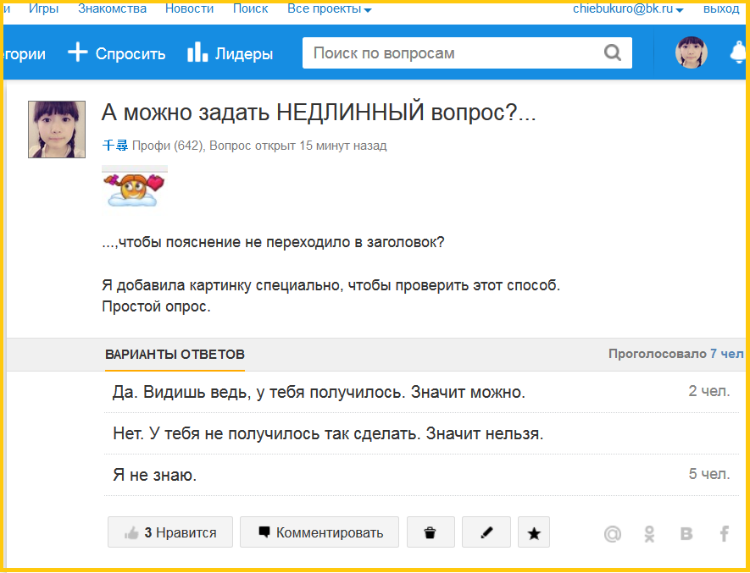750x573 pixels.
Task: Click 'Комментировать' button
Action: click(319, 532)
